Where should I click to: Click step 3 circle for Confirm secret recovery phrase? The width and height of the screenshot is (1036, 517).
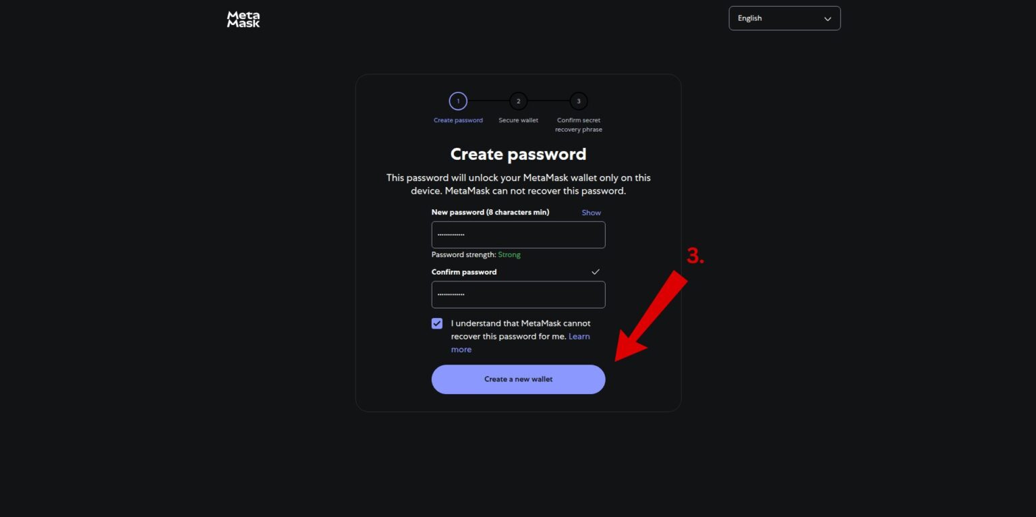(578, 101)
